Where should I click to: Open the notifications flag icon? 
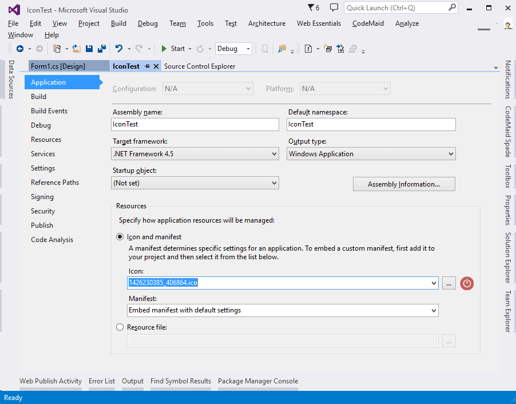point(311,8)
